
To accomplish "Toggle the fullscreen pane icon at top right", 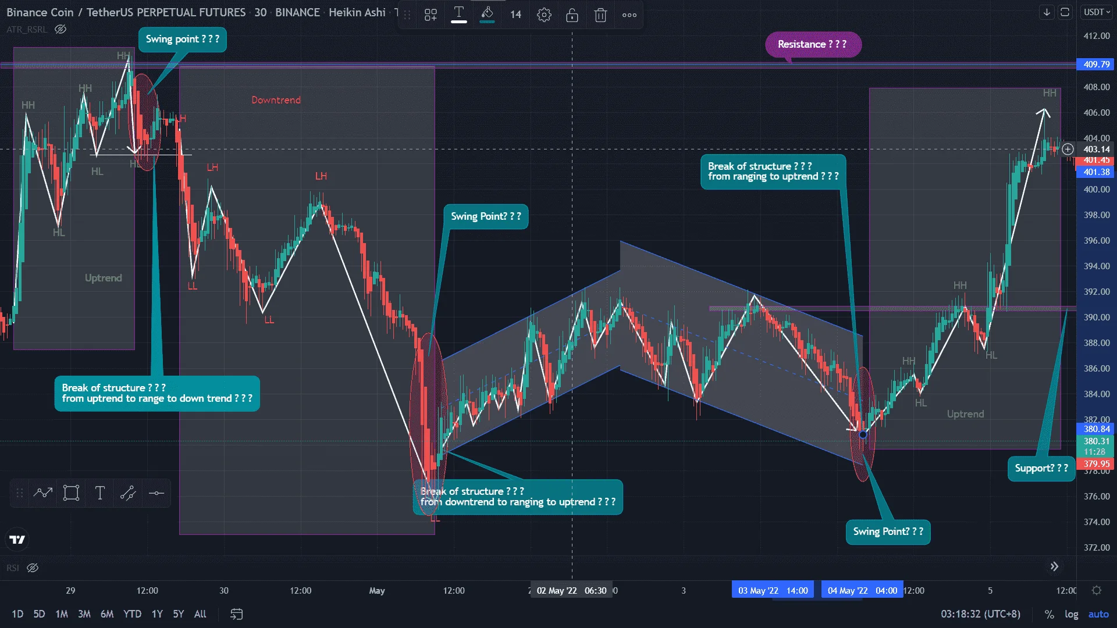I will [1065, 12].
